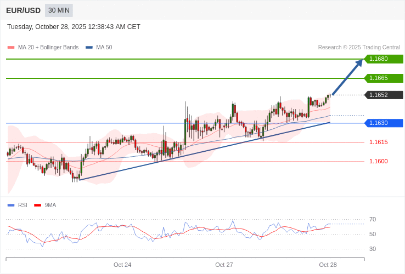Click the green 1.1680 resistance price tag
The image size is (405, 274).
point(384,59)
